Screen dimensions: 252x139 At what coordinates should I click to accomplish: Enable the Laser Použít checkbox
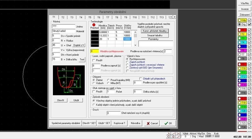[x=94, y=60]
